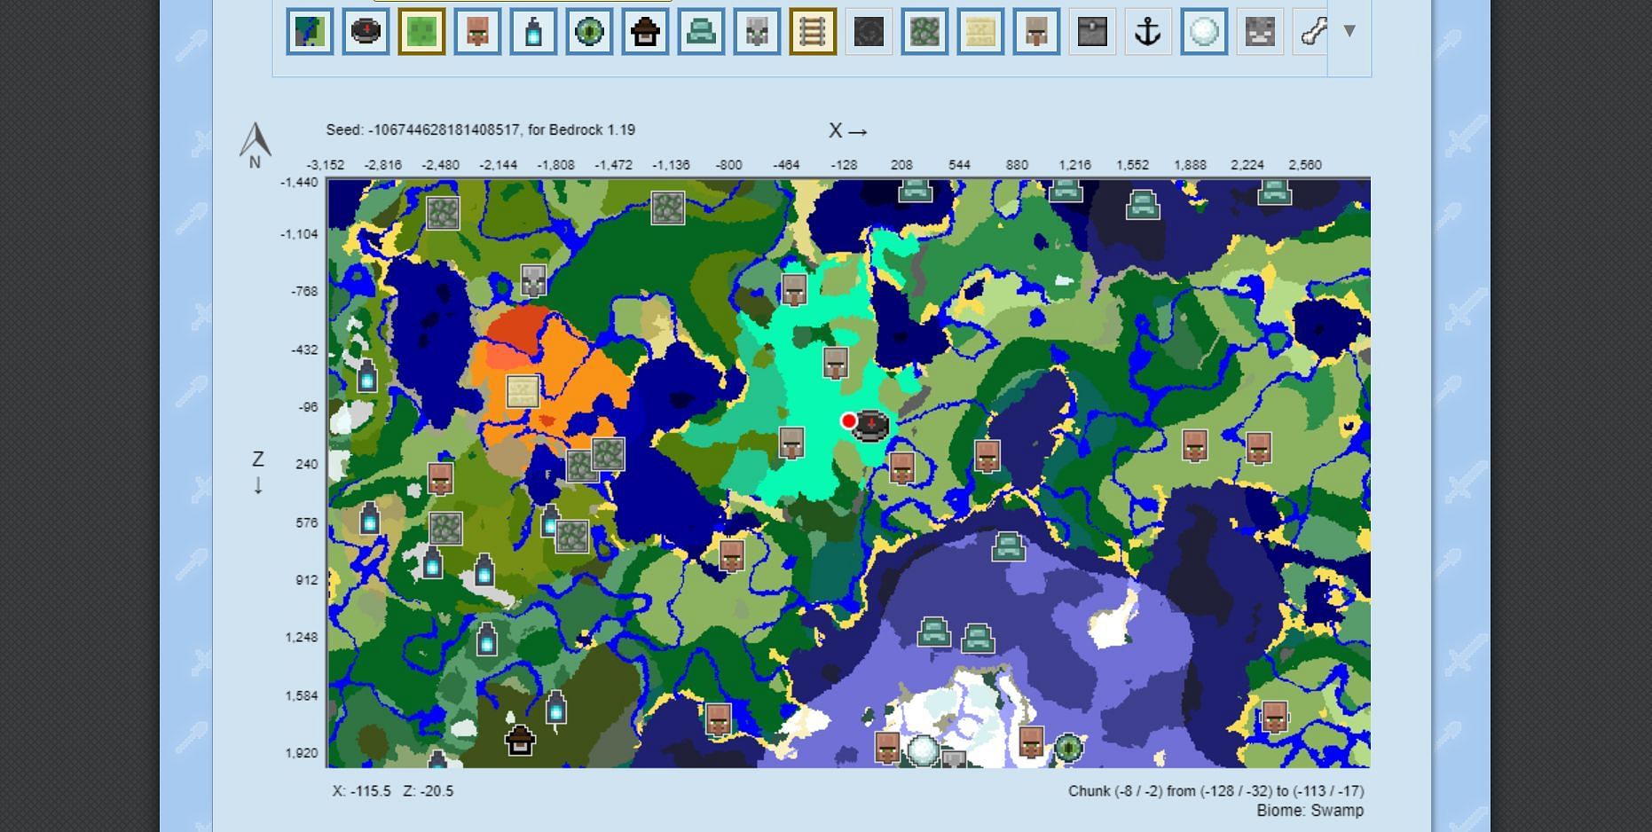Toggle the Biomes layer icon in the toolbar
The image size is (1652, 832).
(310, 32)
